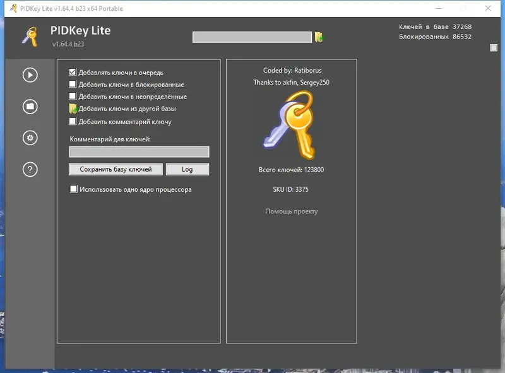Image resolution: width=505 pixels, height=373 pixels.
Task: Click the Stop sidebar icon
Action: (29, 107)
